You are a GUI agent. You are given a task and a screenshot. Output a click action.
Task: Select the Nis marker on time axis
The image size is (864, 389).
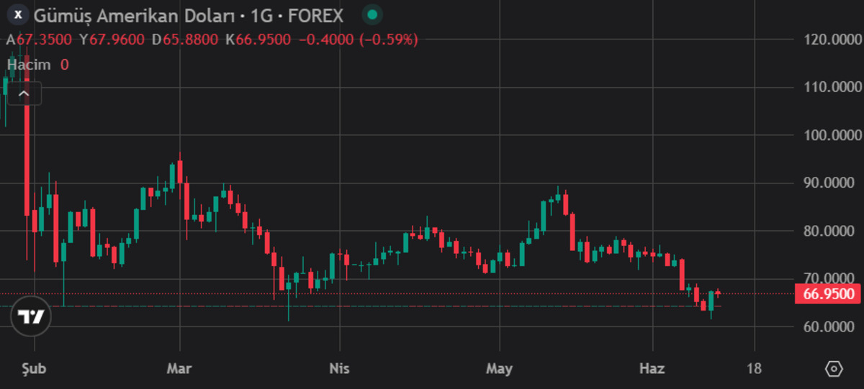pos(339,369)
